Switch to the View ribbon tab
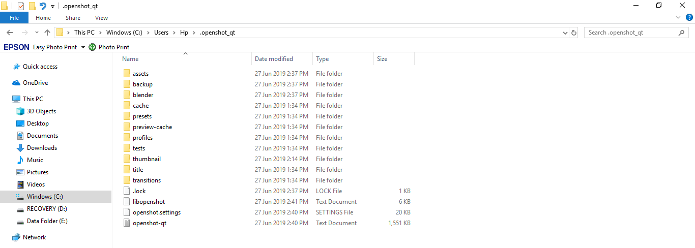This screenshot has width=695, height=248. tap(101, 18)
